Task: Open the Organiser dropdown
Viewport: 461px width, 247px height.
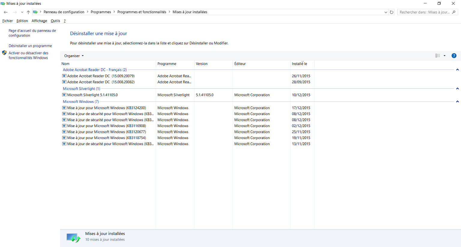Action: click(x=74, y=56)
